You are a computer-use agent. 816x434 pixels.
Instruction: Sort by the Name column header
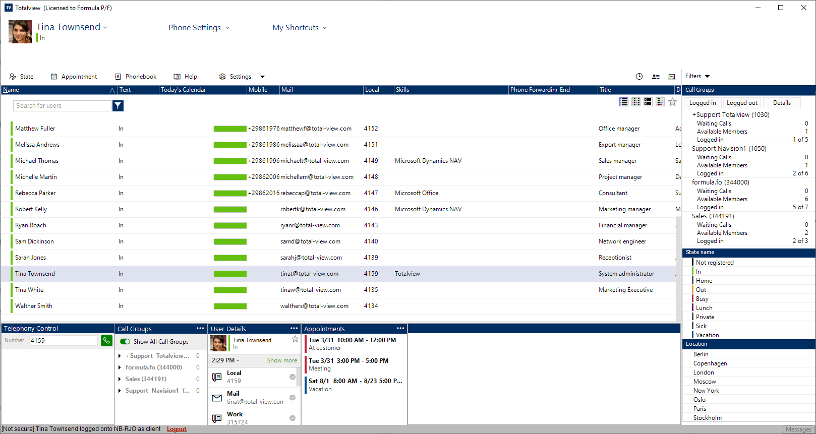click(x=59, y=90)
